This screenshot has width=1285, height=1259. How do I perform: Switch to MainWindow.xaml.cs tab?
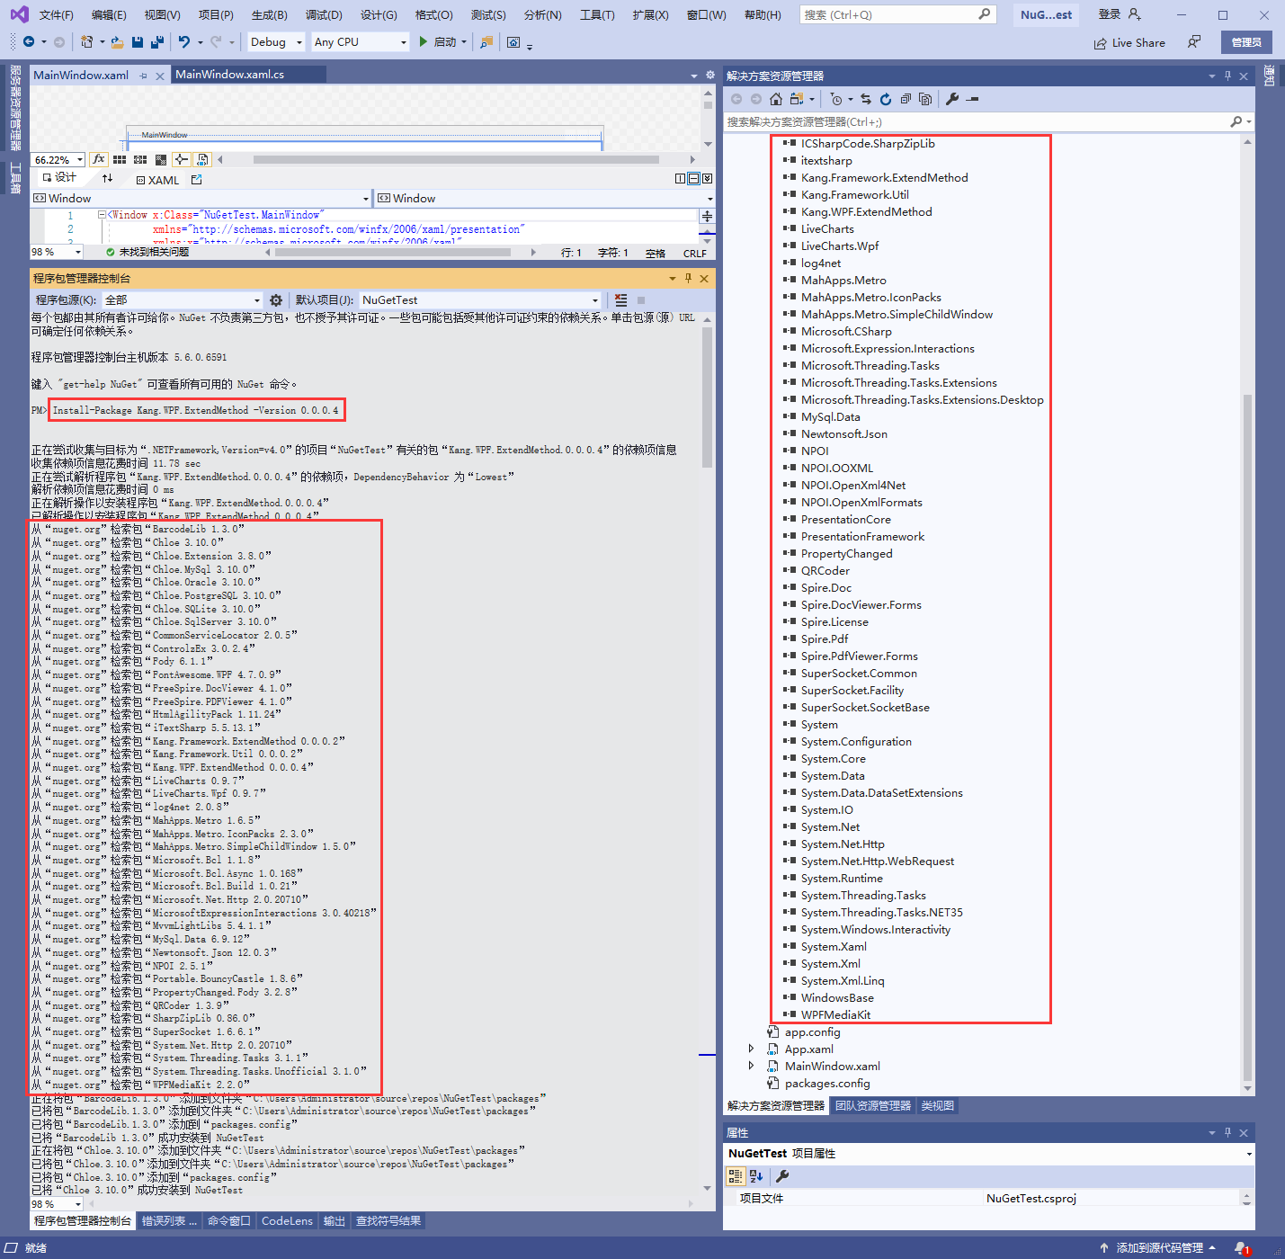pos(229,75)
